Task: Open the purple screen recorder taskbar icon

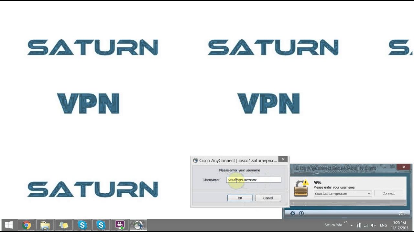Action: click(120, 225)
